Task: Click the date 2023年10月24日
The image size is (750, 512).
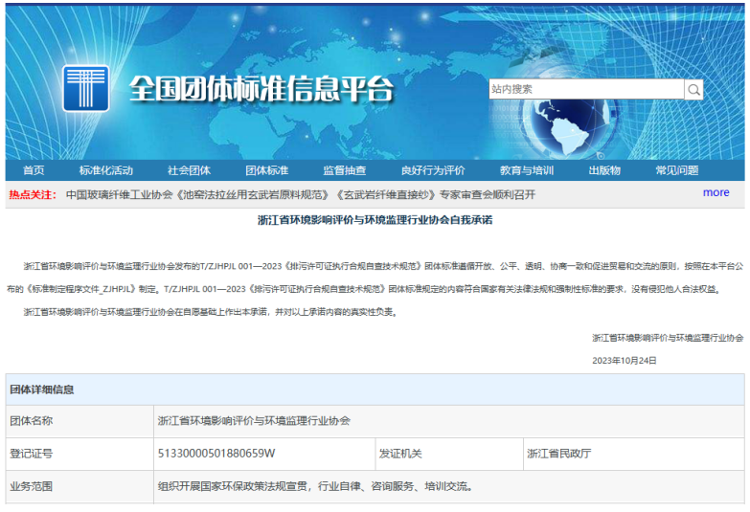Action: click(625, 361)
